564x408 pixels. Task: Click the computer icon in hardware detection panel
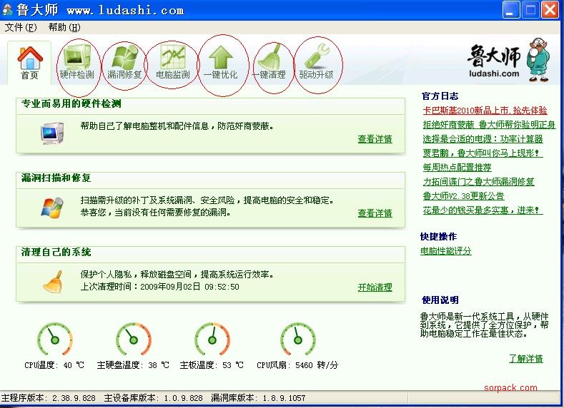(x=51, y=132)
